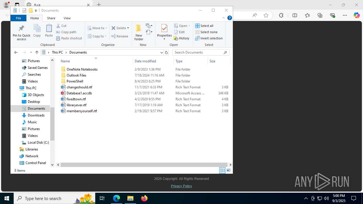Create a New folder

(x=139, y=32)
